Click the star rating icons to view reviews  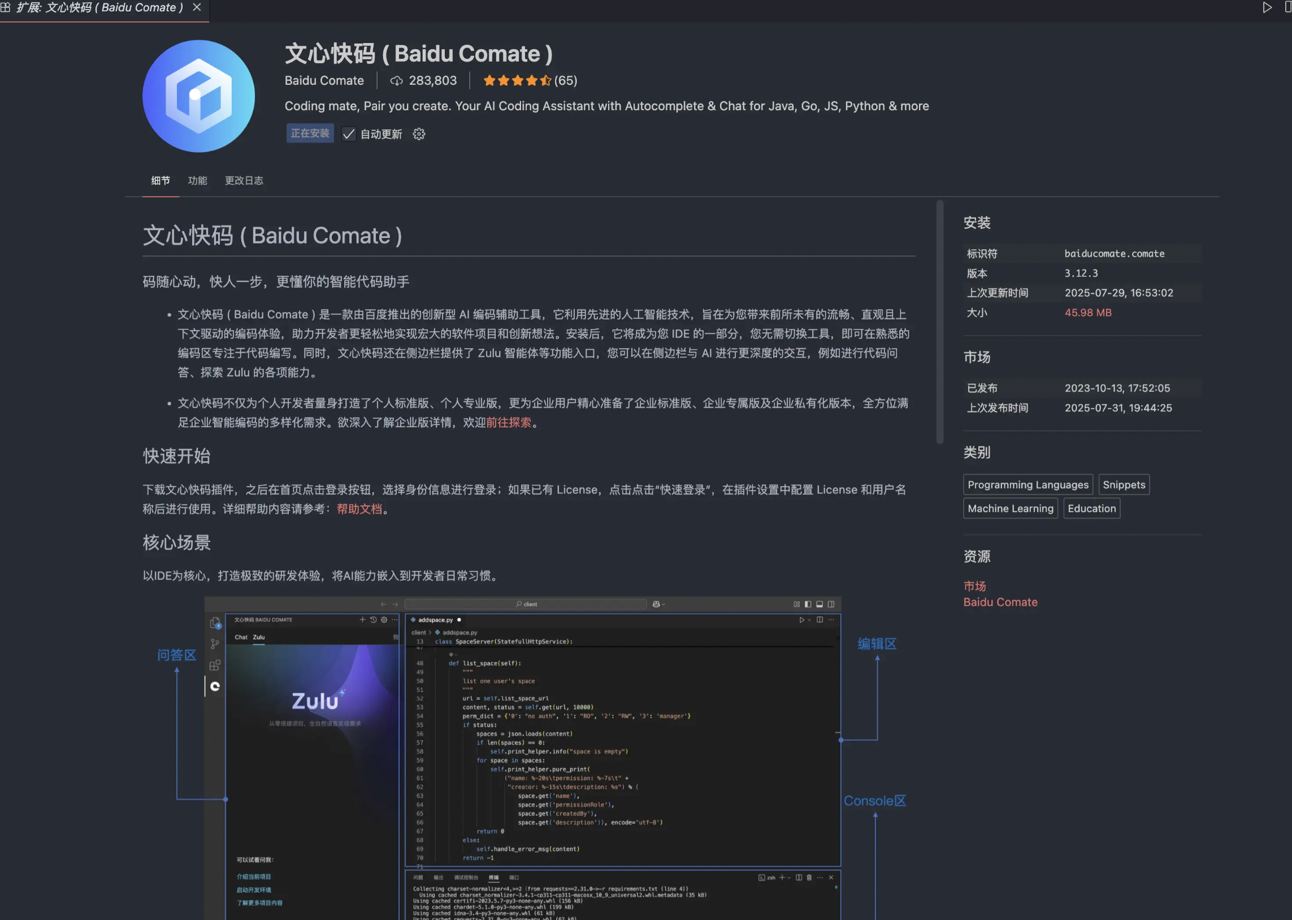[x=517, y=80]
